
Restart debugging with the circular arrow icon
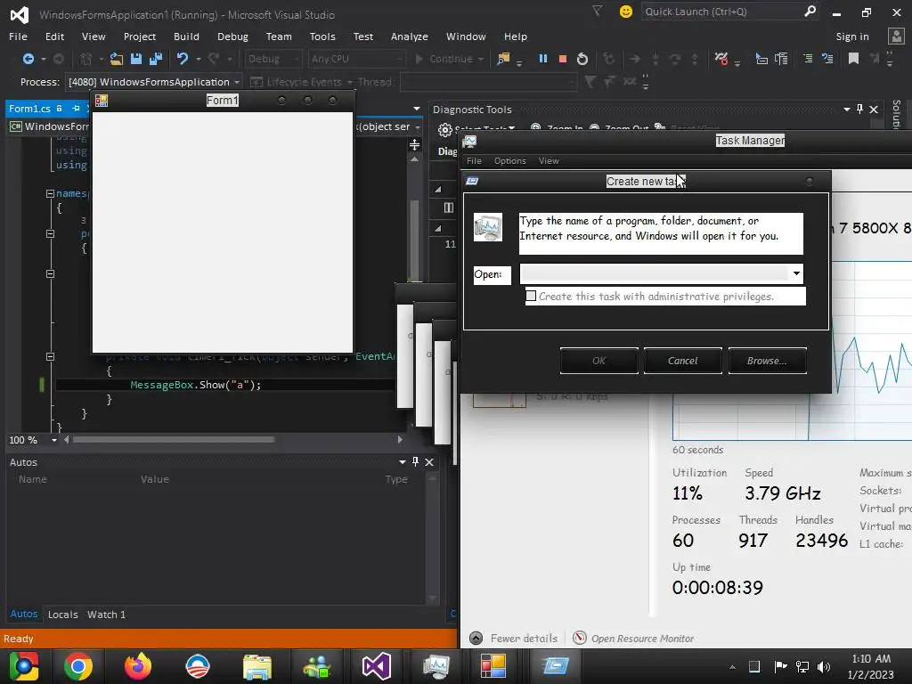point(582,59)
